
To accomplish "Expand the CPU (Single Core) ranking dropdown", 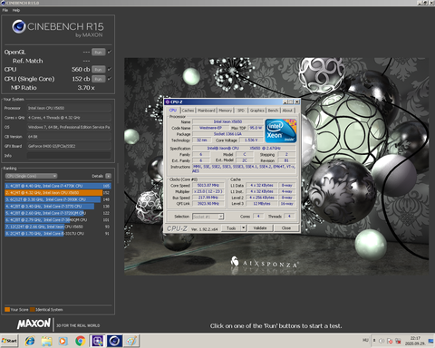I will pos(31,176).
